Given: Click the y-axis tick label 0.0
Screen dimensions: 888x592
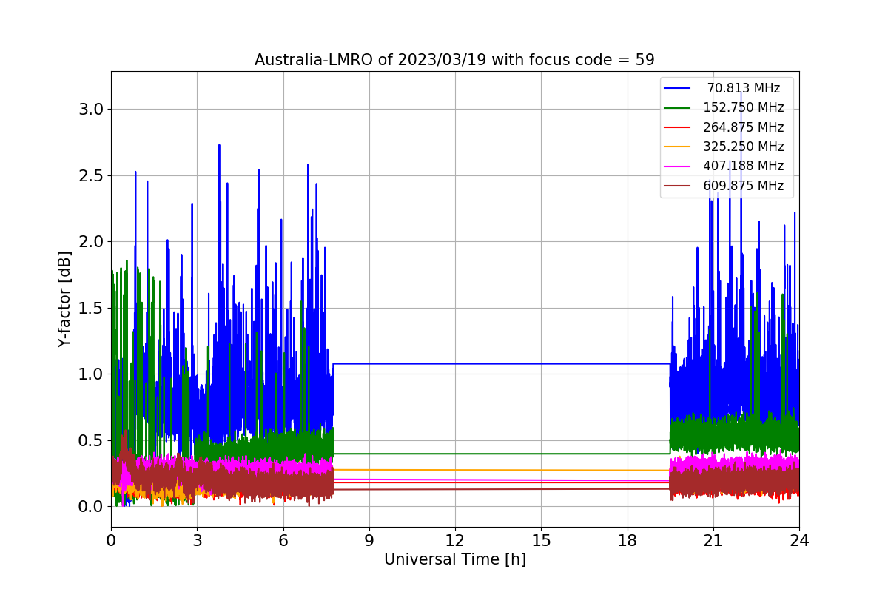Looking at the screenshot, I should [92, 507].
